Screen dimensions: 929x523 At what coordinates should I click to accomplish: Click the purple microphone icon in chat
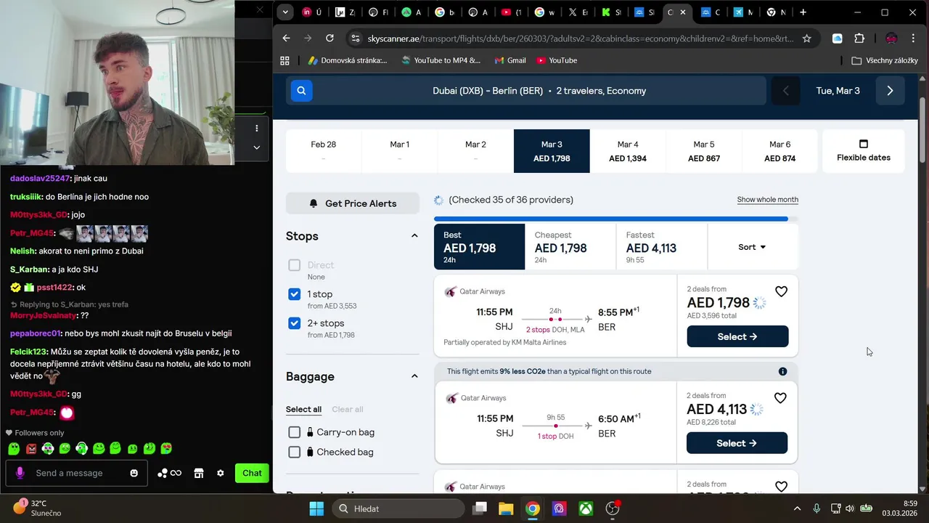point(20,473)
